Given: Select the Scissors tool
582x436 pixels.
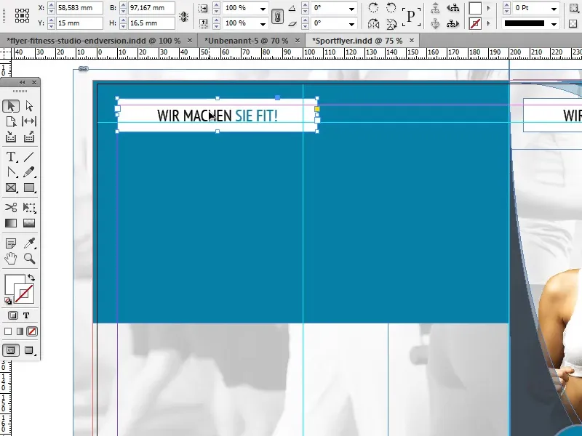Looking at the screenshot, I should 11,207.
